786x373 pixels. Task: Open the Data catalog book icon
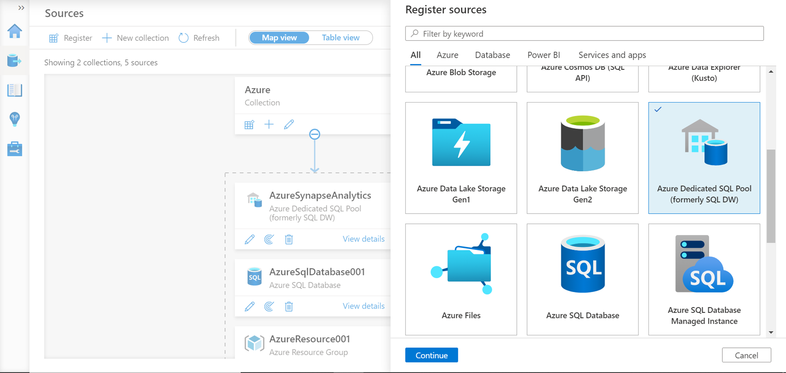click(x=15, y=90)
